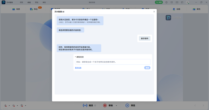Image resolution: width=209 pixels, height=110 pixels.
Task: Open the 项目 menu
Action: click(21, 2)
